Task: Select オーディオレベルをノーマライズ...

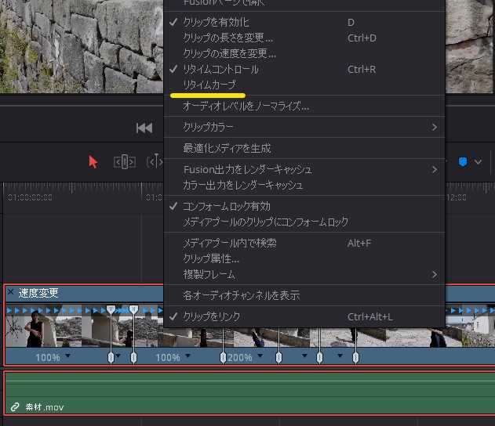Action: point(304,106)
